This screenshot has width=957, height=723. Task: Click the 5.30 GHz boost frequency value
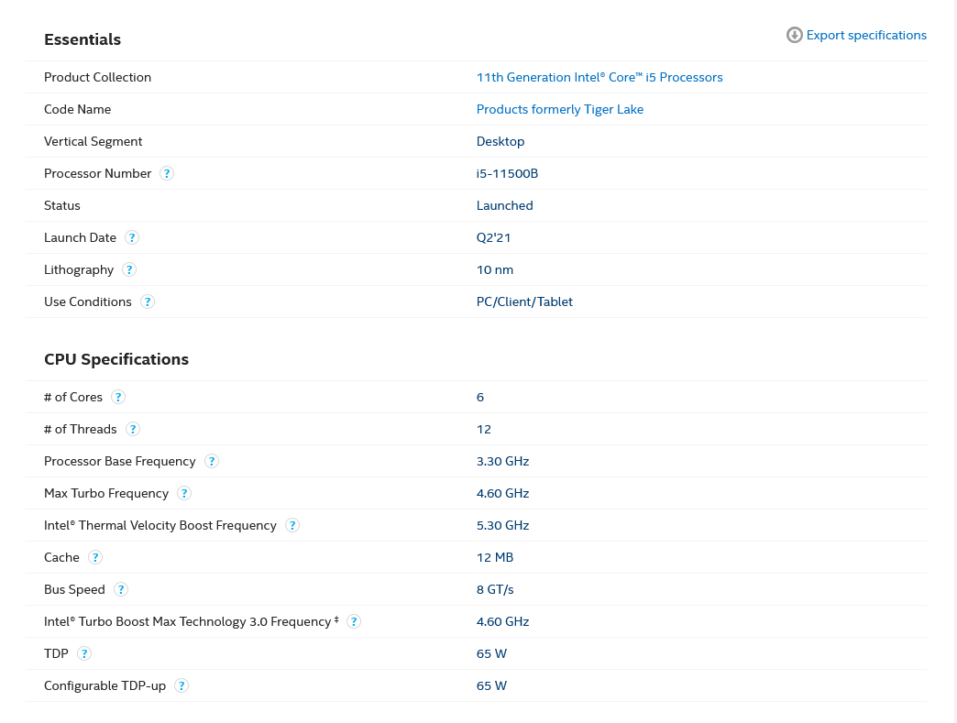(x=502, y=525)
